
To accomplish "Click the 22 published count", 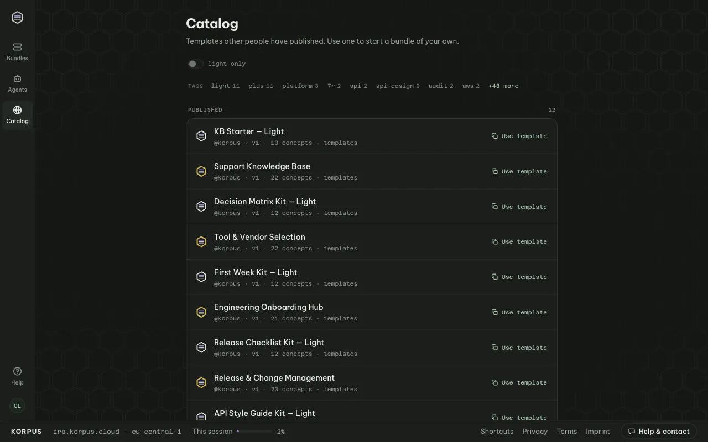I will (x=552, y=110).
